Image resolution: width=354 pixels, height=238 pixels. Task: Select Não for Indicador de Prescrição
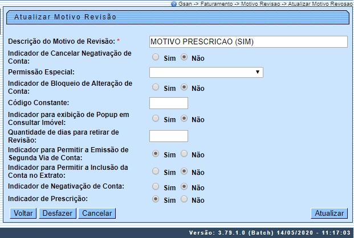point(184,199)
